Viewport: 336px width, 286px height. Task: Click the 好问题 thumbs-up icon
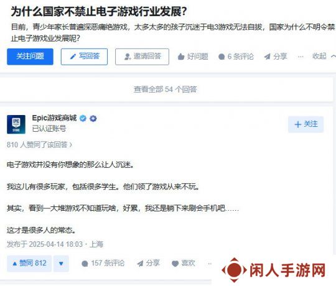coord(181,57)
